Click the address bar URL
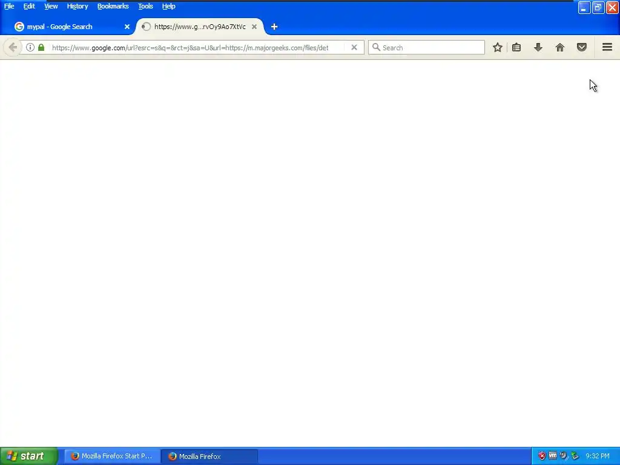The width and height of the screenshot is (620, 465). (190, 48)
